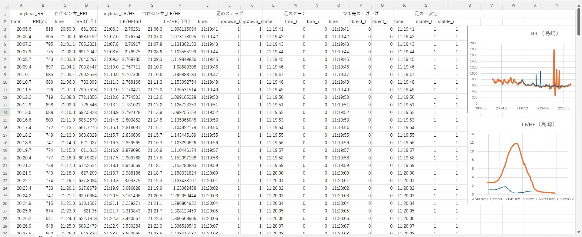Select column H header
Image resolution: width=582 pixels, height=237 pixels.
click(x=180, y=5)
